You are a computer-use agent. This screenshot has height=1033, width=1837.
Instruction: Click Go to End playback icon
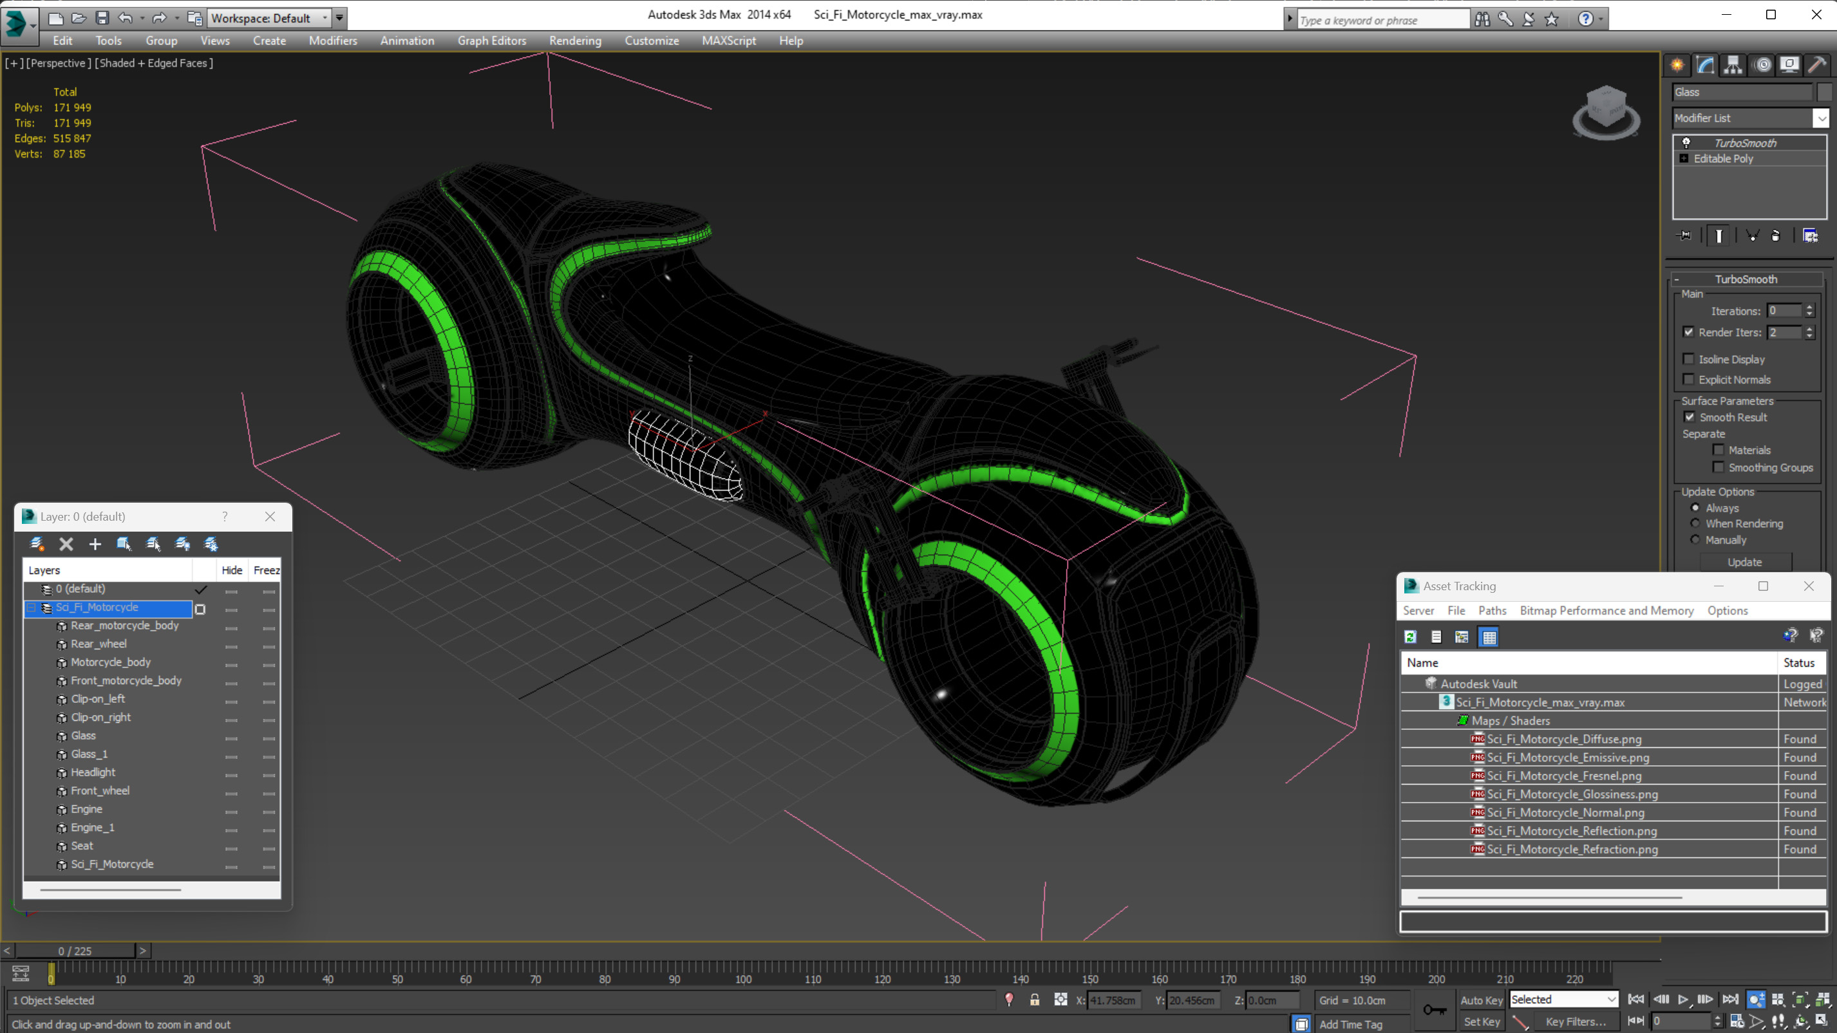1730,1000
